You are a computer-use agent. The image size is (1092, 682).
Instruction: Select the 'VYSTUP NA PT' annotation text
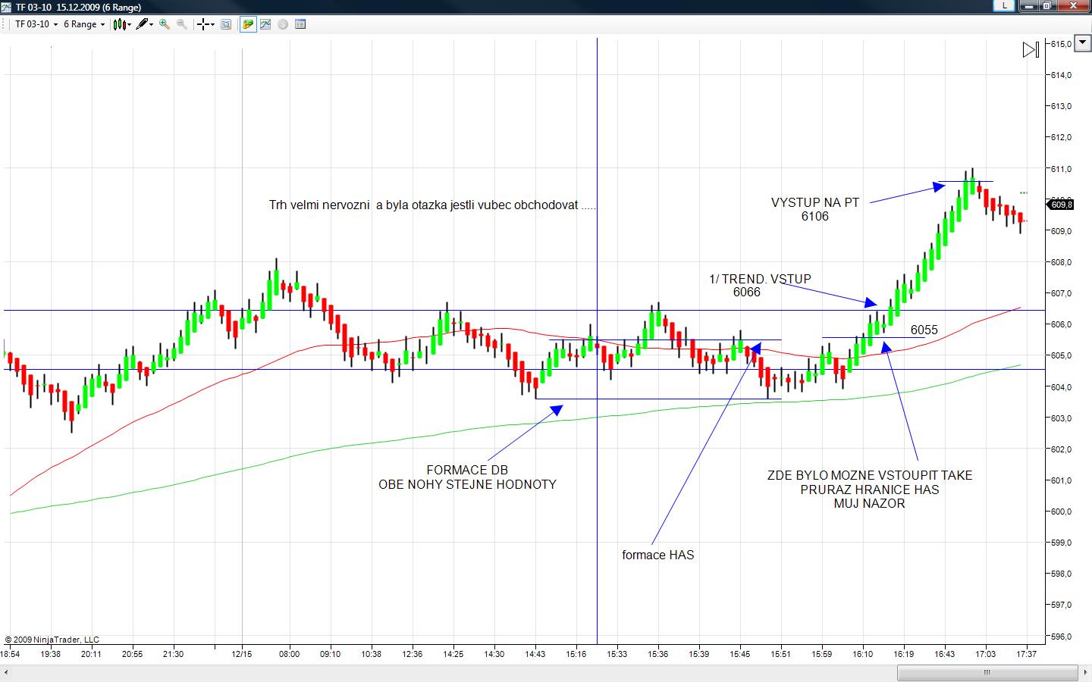coord(815,202)
